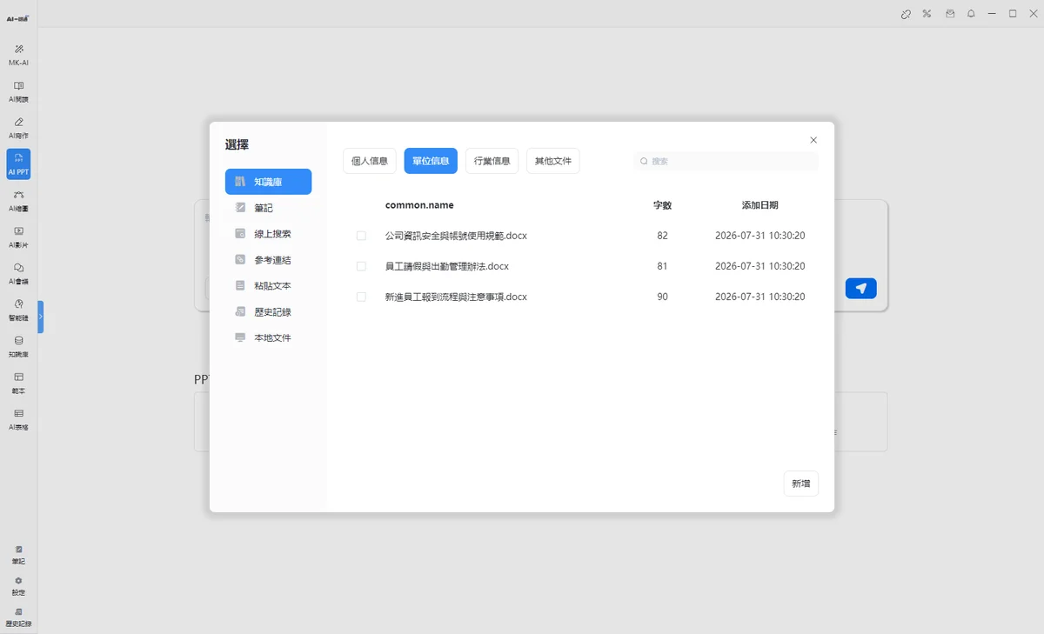Open 設定 in the left sidebar
This screenshot has width=1044, height=634.
click(18, 586)
